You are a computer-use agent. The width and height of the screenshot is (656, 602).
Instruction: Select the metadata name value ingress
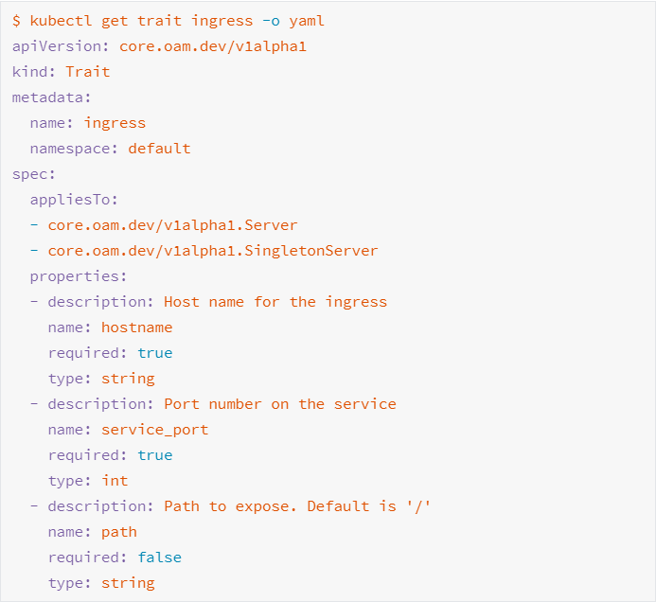coord(115,123)
